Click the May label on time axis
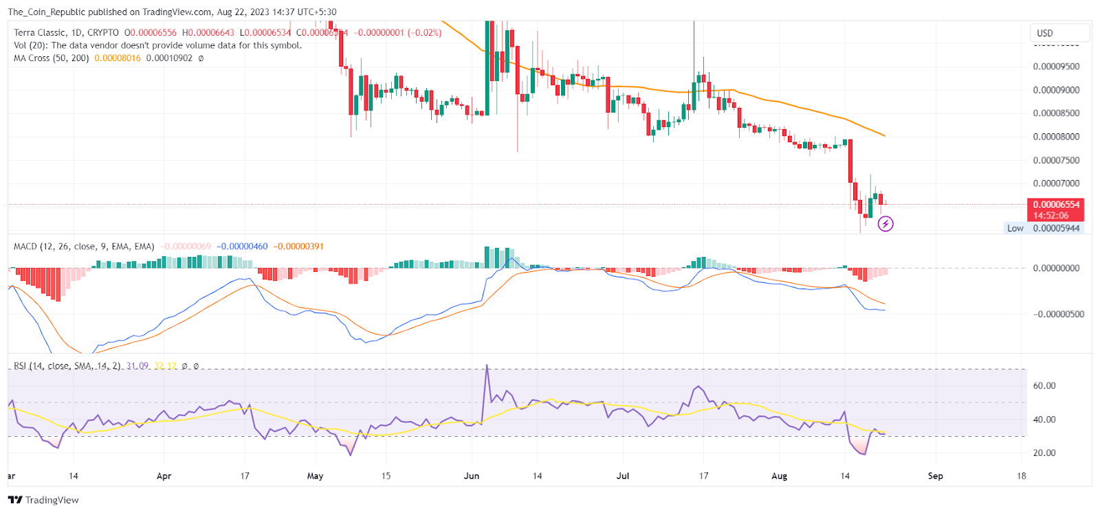Image resolution: width=1100 pixels, height=513 pixels. pyautogui.click(x=315, y=476)
